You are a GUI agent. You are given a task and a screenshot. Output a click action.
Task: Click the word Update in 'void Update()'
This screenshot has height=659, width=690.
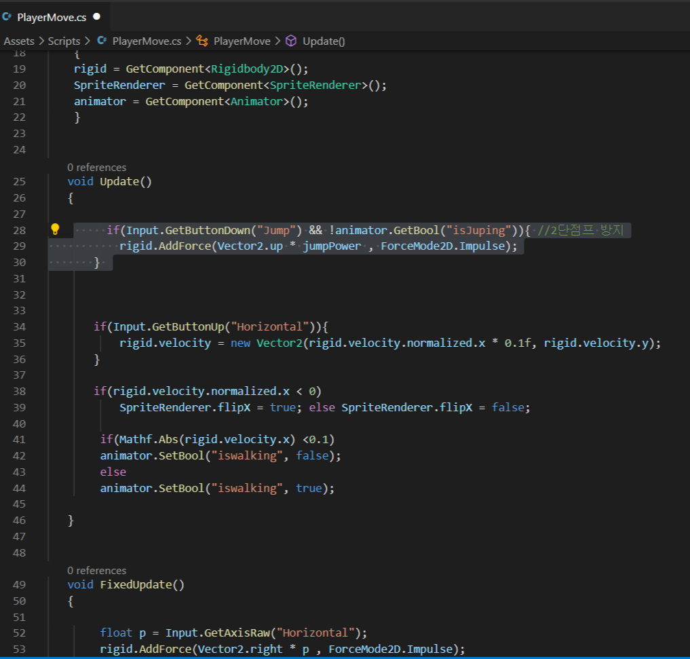point(119,182)
